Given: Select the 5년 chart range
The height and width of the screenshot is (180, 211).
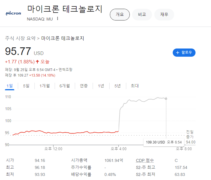Looking at the screenshot, I should [117, 86].
